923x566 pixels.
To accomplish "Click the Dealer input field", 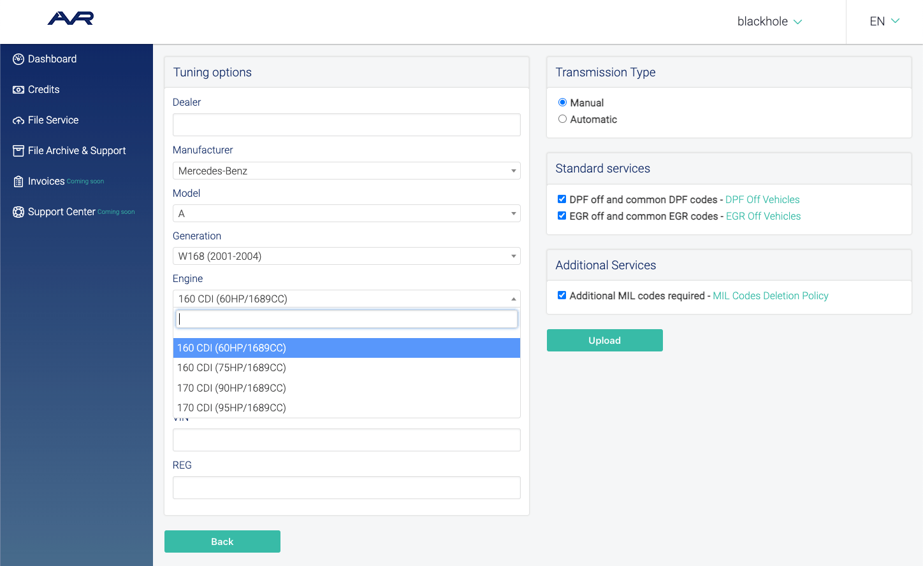I will point(347,125).
